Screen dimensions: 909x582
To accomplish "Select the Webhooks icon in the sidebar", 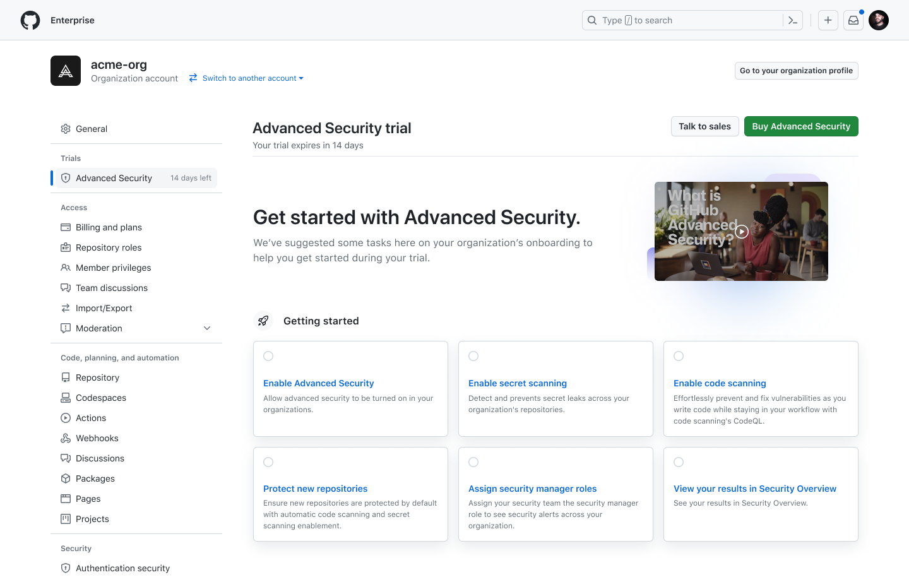I will [66, 438].
